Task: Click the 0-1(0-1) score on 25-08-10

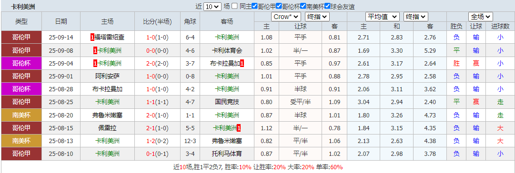Action: pos(157,154)
